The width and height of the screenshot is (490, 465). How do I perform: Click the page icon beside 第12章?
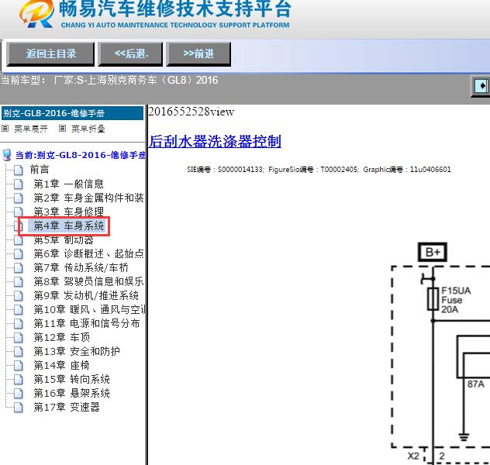tap(18, 338)
